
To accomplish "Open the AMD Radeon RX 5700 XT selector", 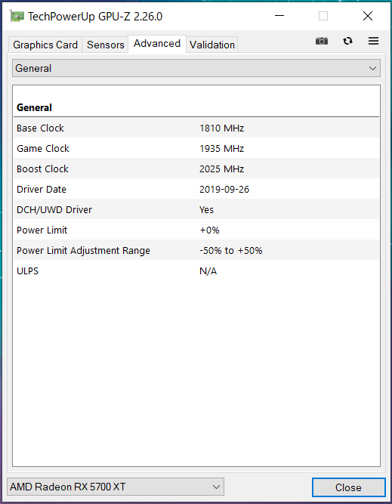I will point(116,487).
